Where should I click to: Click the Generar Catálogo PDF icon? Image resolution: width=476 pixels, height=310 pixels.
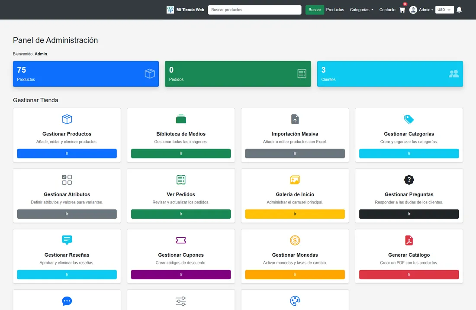coord(409,240)
